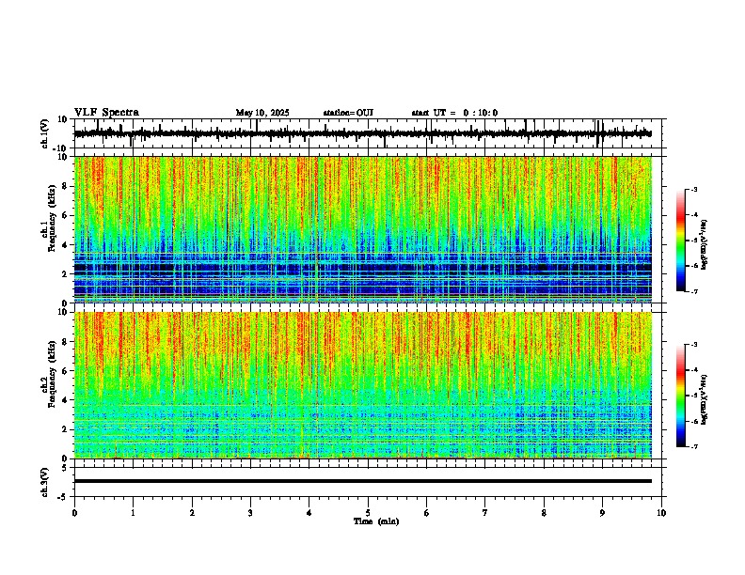Click the ch.3(V) flat black trace
Screen dimensions: 745x575
click(x=363, y=481)
